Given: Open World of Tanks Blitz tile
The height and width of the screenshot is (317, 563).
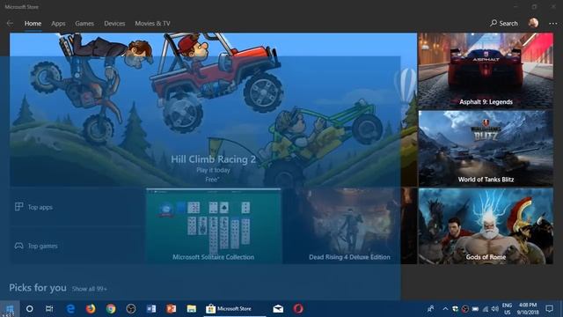Looking at the screenshot, I should pyautogui.click(x=486, y=149).
